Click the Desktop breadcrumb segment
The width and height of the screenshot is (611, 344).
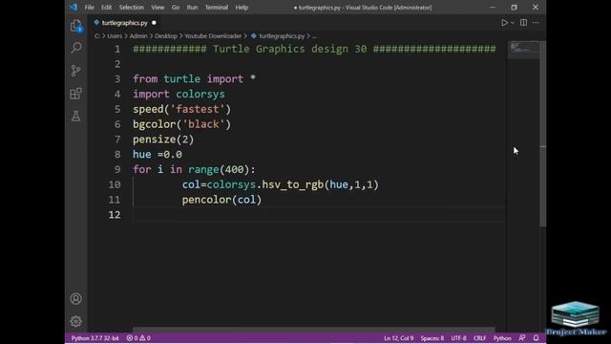(165, 36)
